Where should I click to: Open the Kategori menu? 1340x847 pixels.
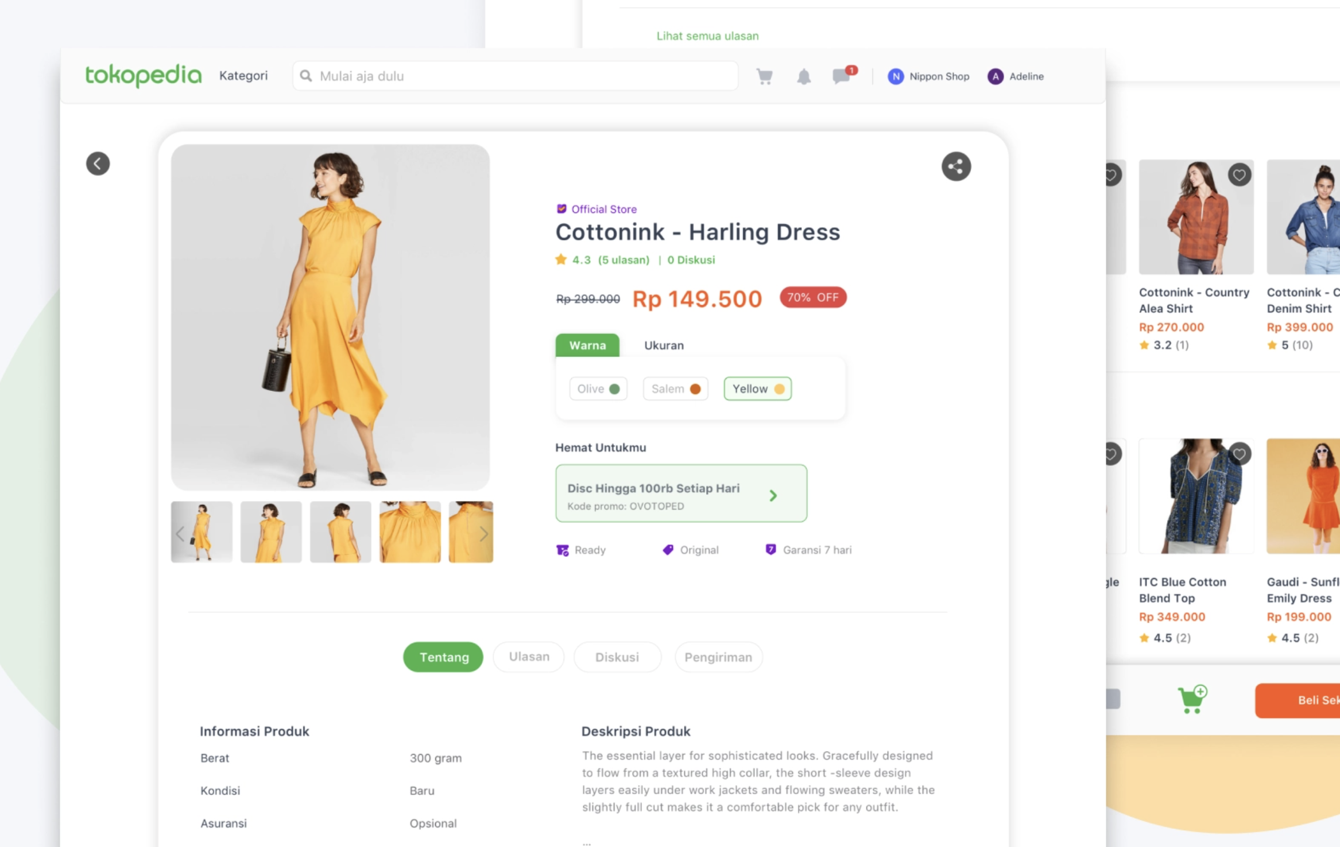pyautogui.click(x=243, y=76)
